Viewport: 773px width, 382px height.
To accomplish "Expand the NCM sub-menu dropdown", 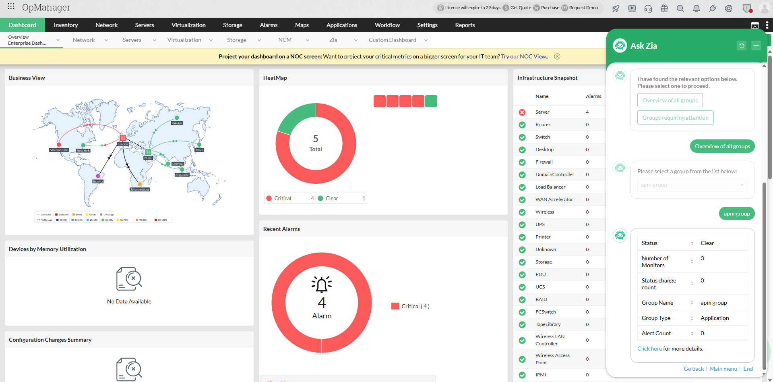I will (x=308, y=40).
